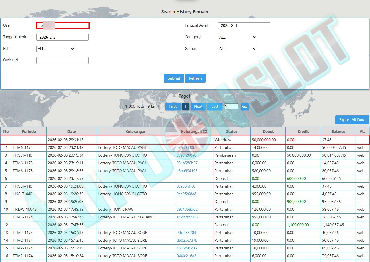Jump to Last page
Viewport: 370px width, 262px height.
215,106
